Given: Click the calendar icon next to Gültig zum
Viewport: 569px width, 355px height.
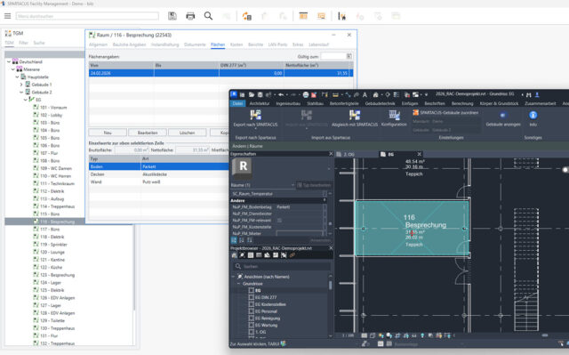Looking at the screenshot, I should pyautogui.click(x=349, y=56).
